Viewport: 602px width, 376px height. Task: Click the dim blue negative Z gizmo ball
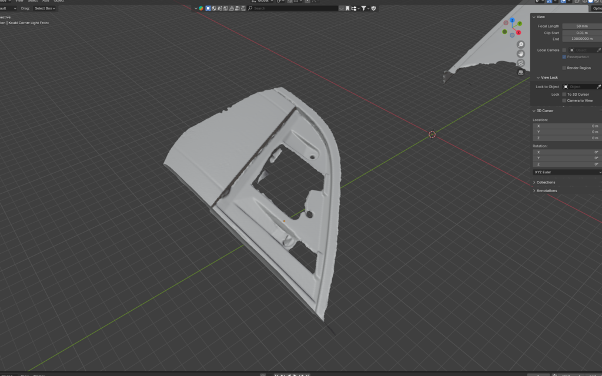(x=512, y=35)
